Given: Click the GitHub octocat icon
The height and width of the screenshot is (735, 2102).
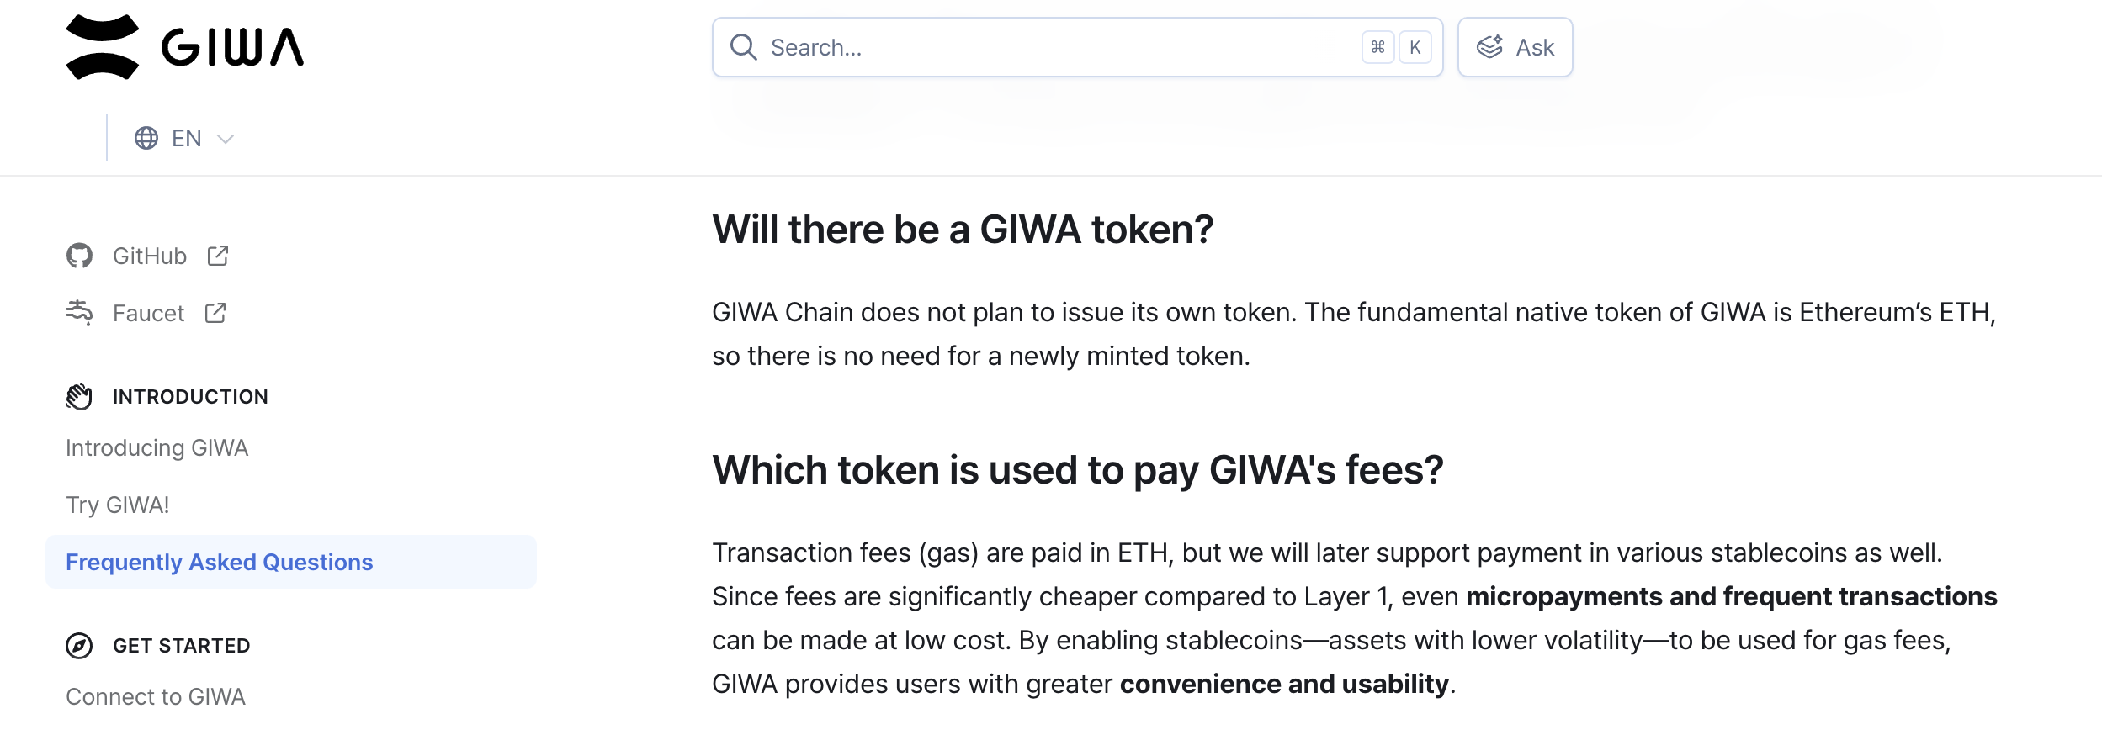Looking at the screenshot, I should [x=79, y=256].
